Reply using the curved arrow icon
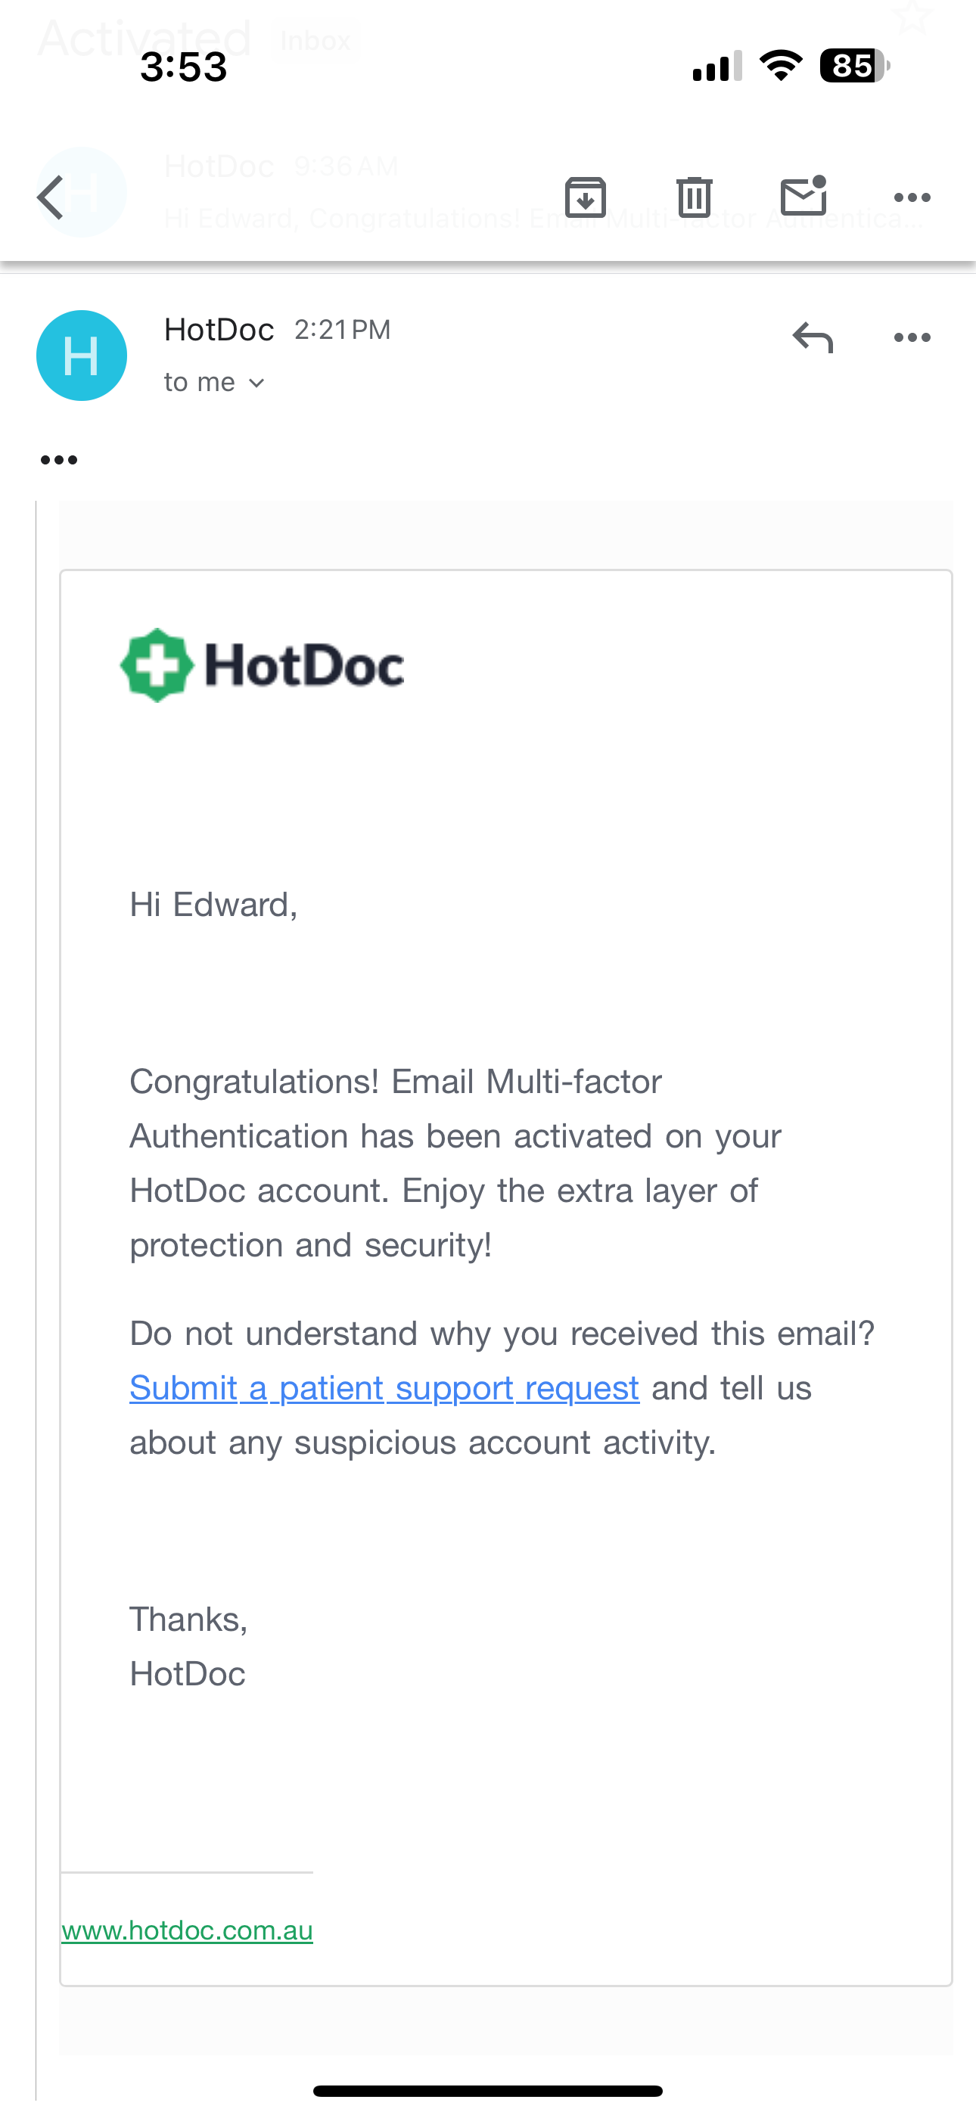The height and width of the screenshot is (2115, 976). tap(813, 337)
